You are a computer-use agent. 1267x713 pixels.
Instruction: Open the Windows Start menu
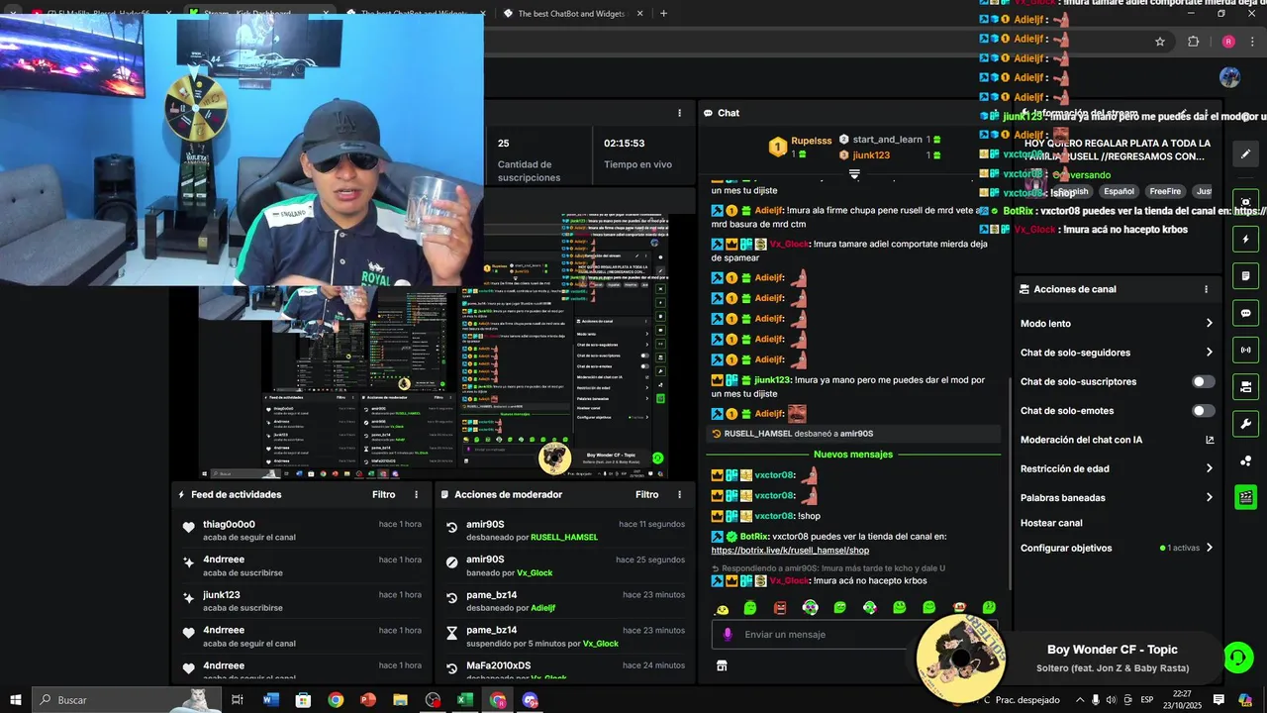[x=15, y=700]
